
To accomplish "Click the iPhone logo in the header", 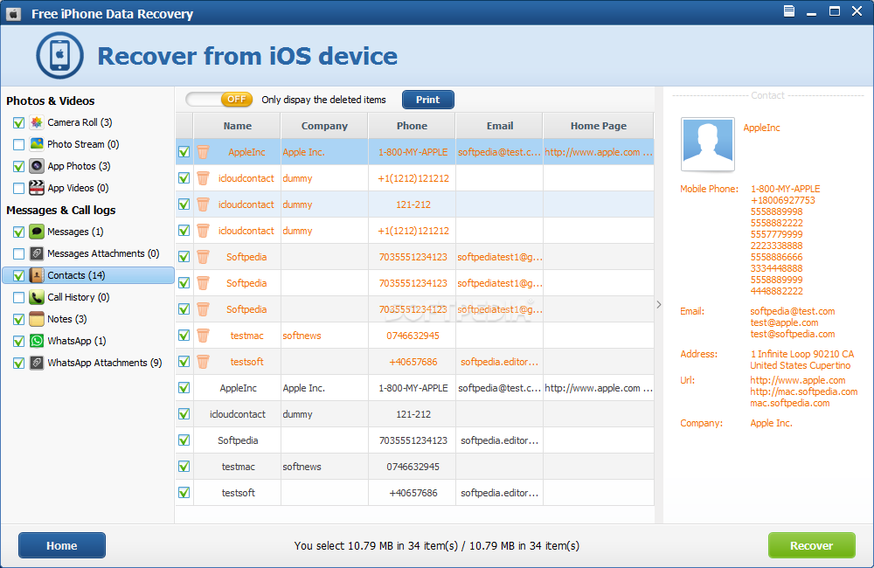I will tap(59, 55).
